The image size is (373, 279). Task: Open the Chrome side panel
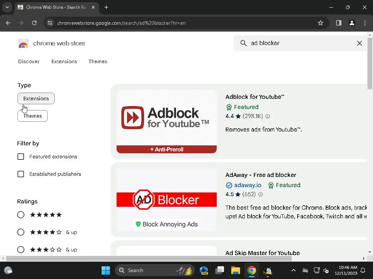(338, 23)
